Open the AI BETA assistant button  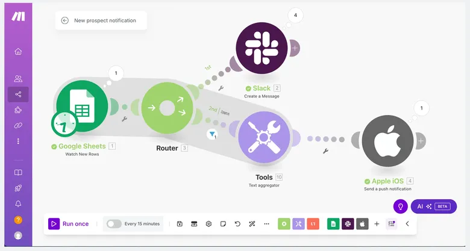[434, 206]
